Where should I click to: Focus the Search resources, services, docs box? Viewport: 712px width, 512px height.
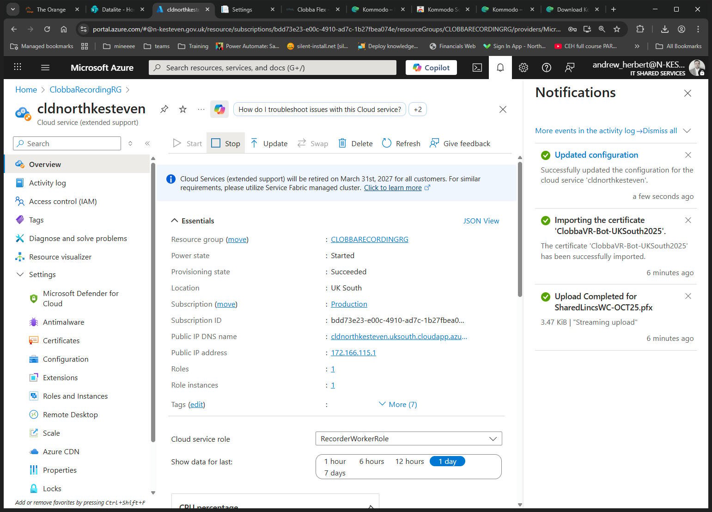point(273,68)
